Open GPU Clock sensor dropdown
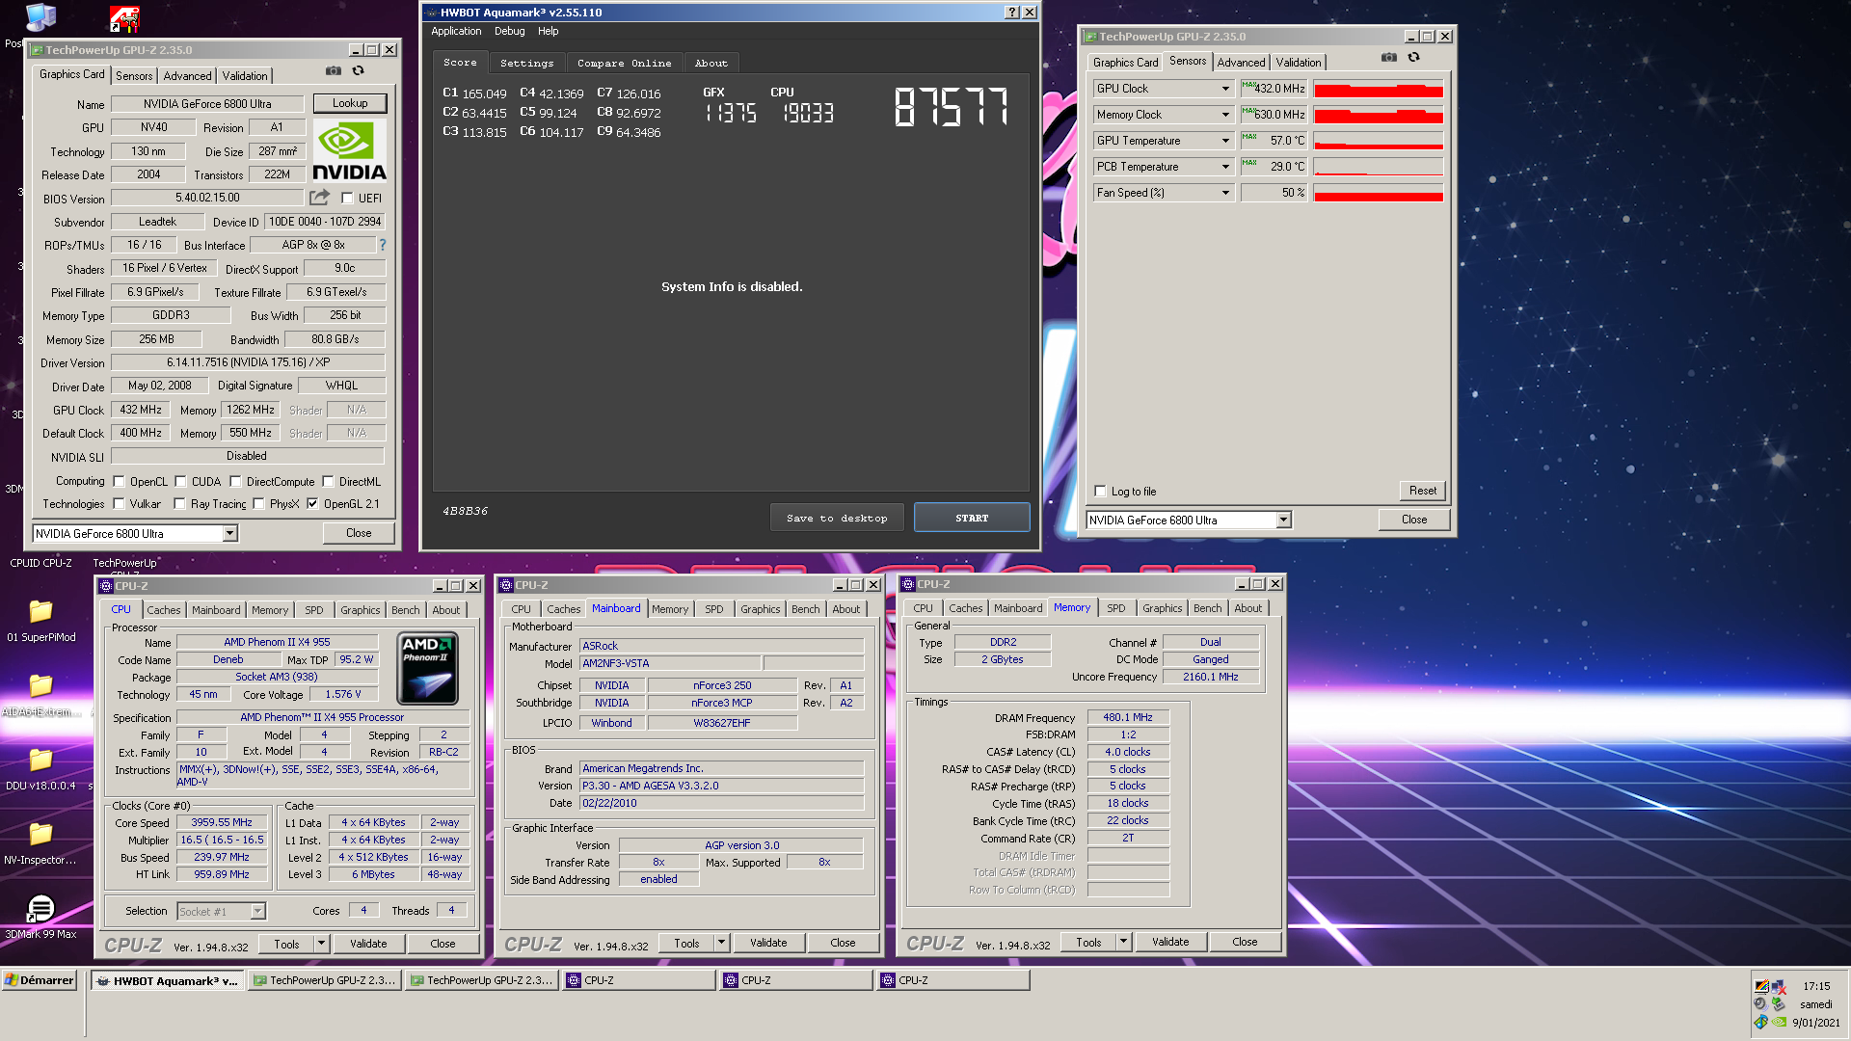Screen dimensions: 1851x1041 (x=1225, y=89)
